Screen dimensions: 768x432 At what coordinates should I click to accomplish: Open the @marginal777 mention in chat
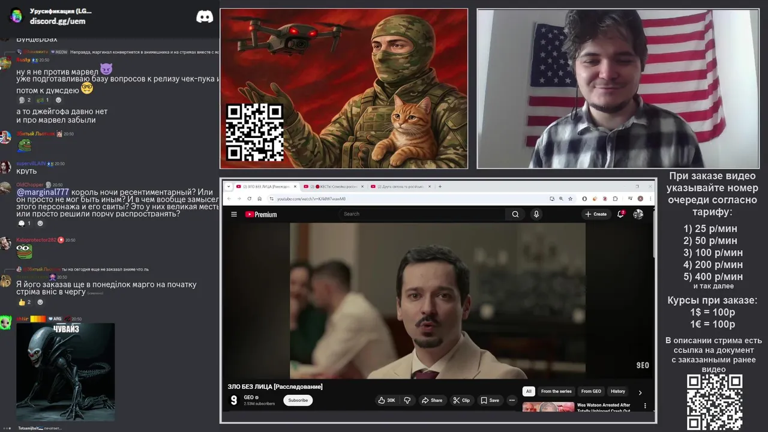43,192
